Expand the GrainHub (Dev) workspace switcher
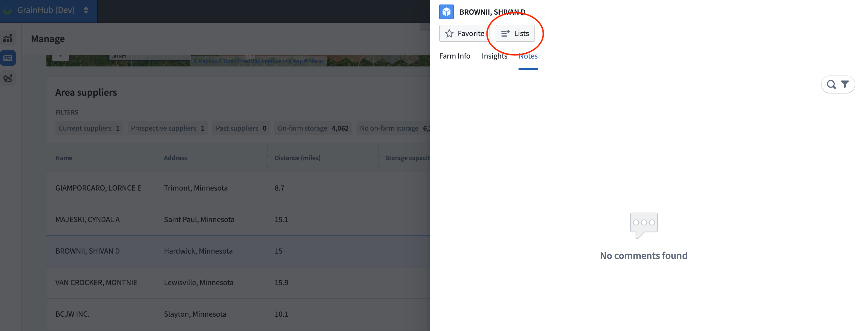The height and width of the screenshot is (331, 857). (x=86, y=10)
